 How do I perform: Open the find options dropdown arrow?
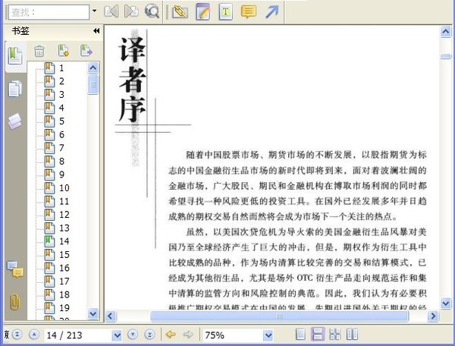tap(94, 11)
